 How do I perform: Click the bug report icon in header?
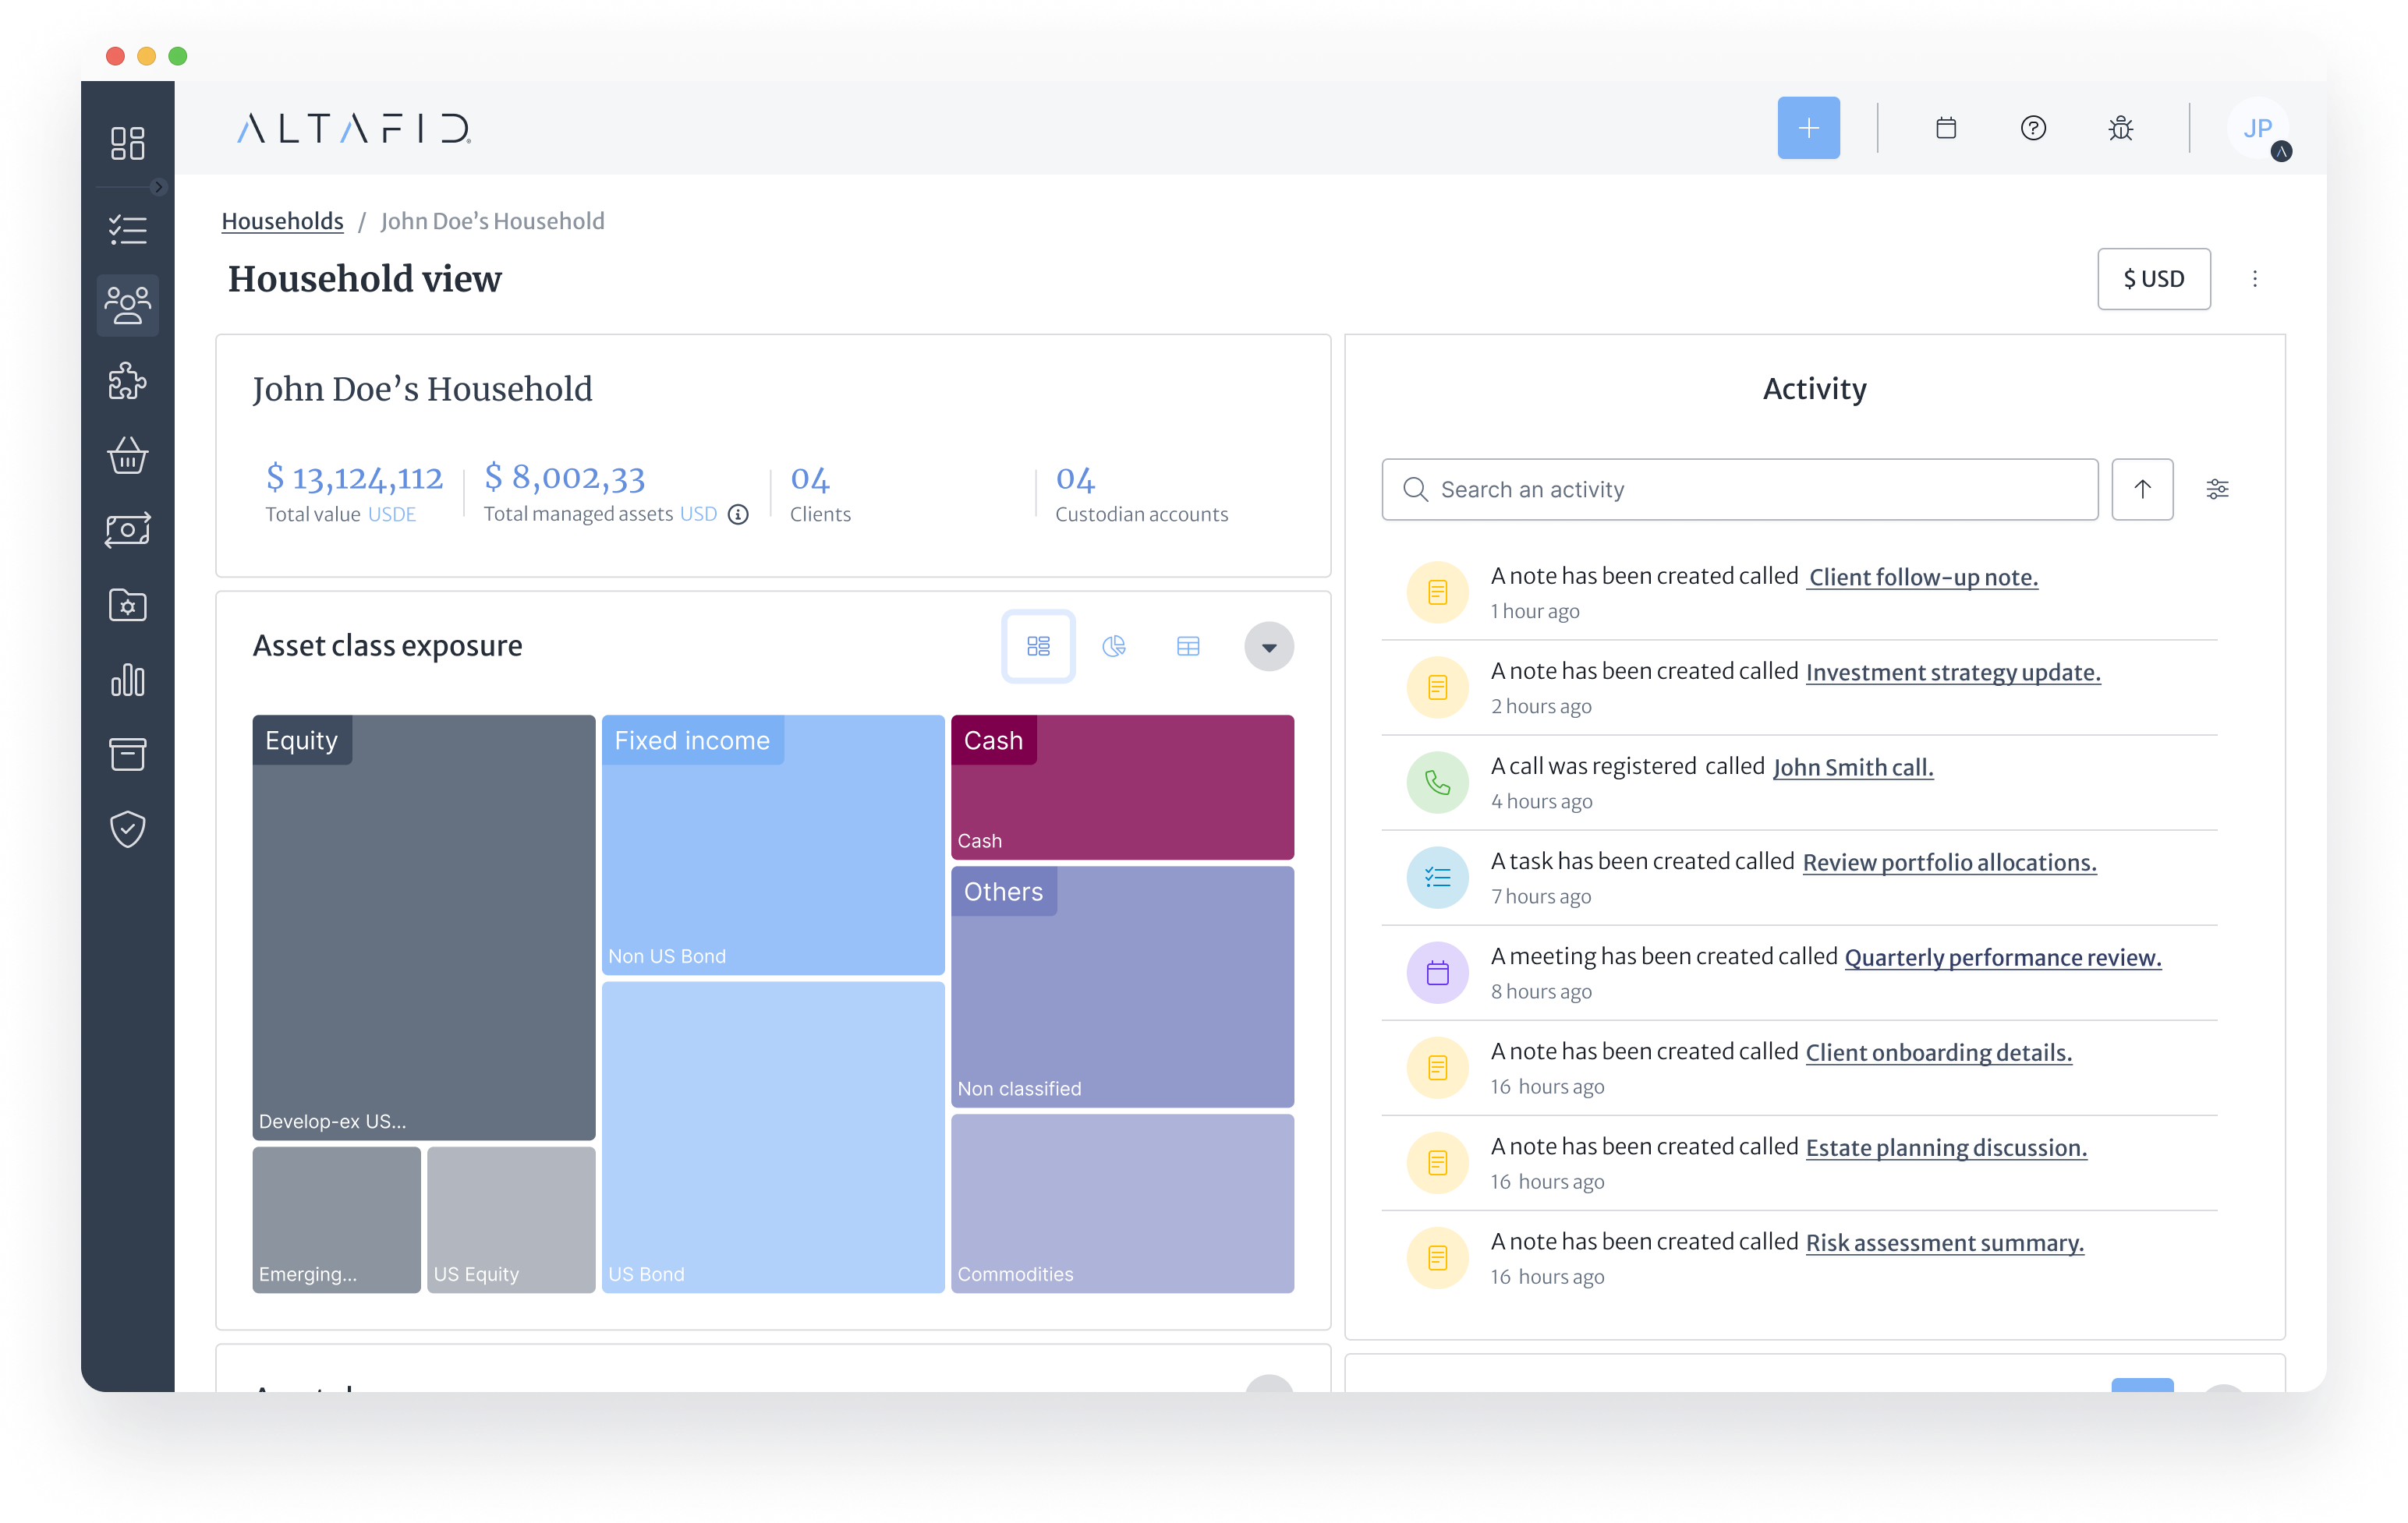point(2120,128)
